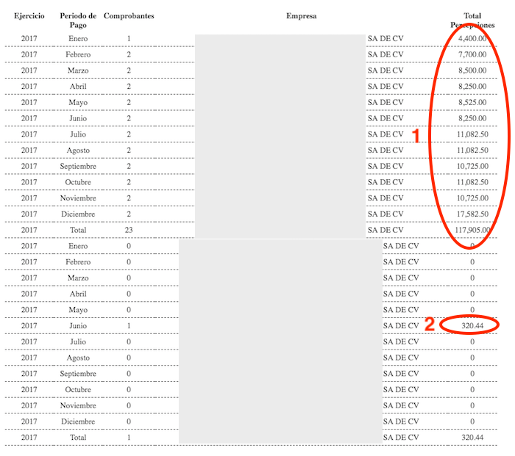Image resolution: width=515 pixels, height=456 pixels.
Task: Select the 117,905.00 yearly total amount
Action: [x=472, y=230]
